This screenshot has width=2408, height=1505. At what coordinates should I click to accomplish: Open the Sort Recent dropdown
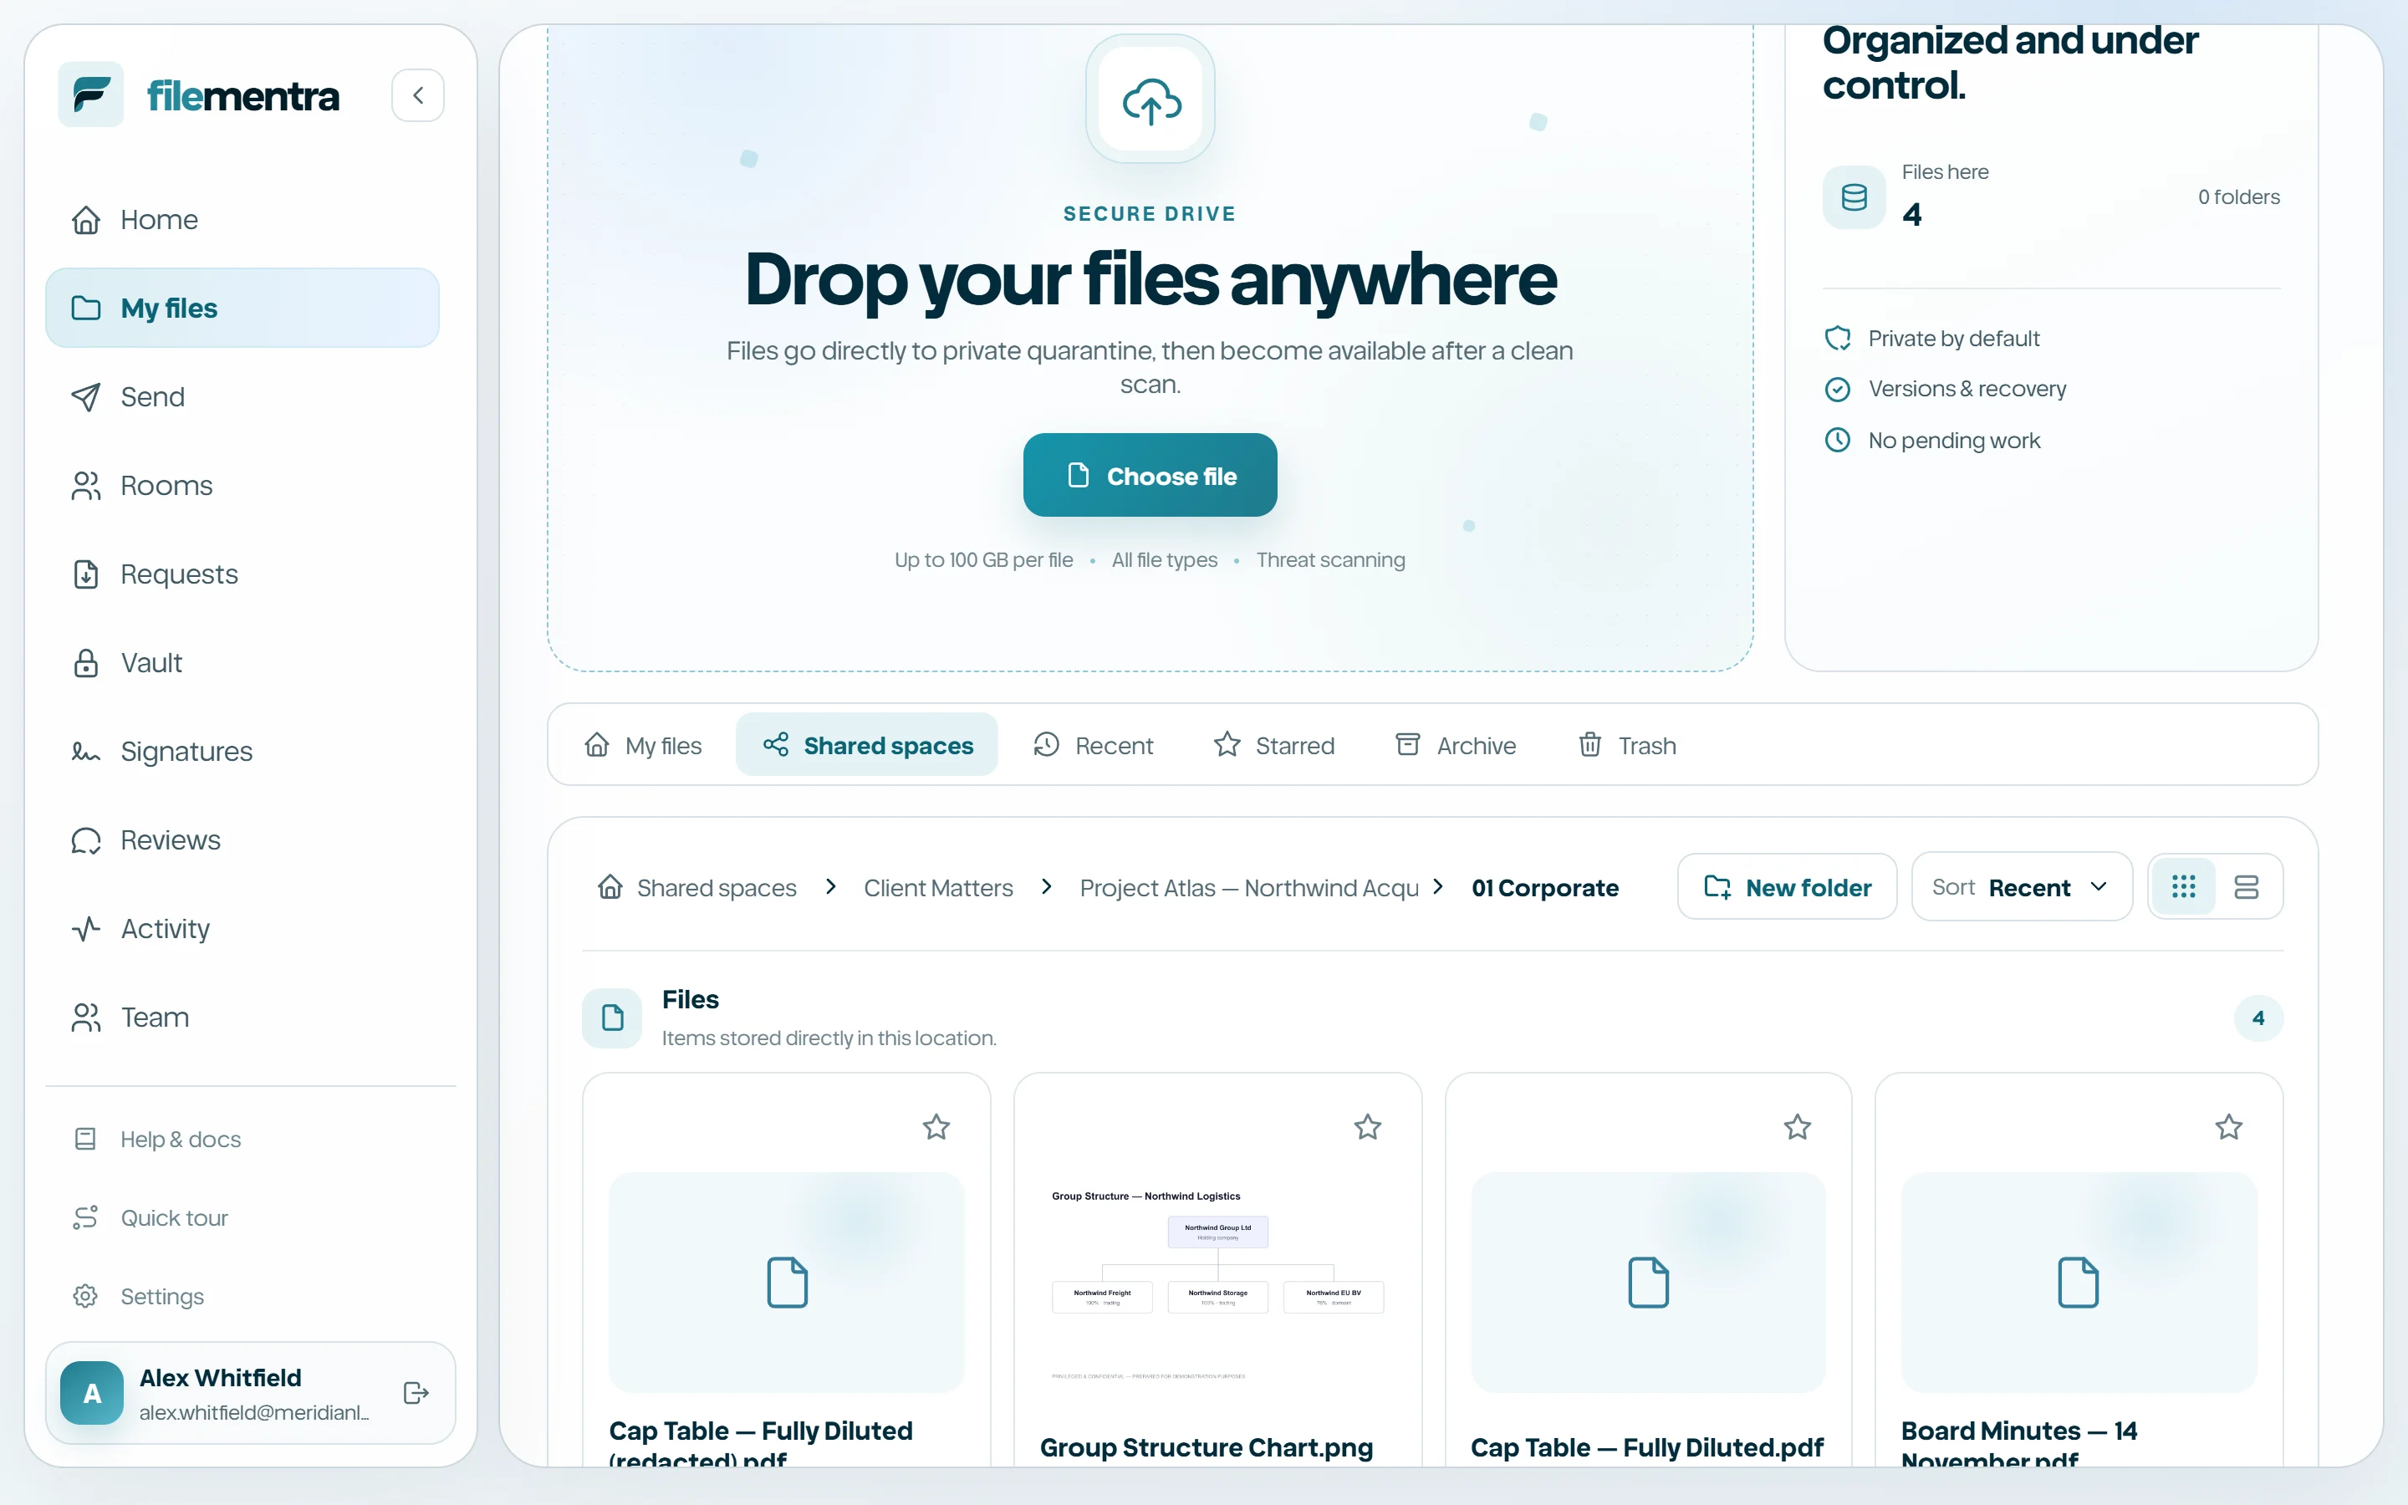click(2021, 887)
